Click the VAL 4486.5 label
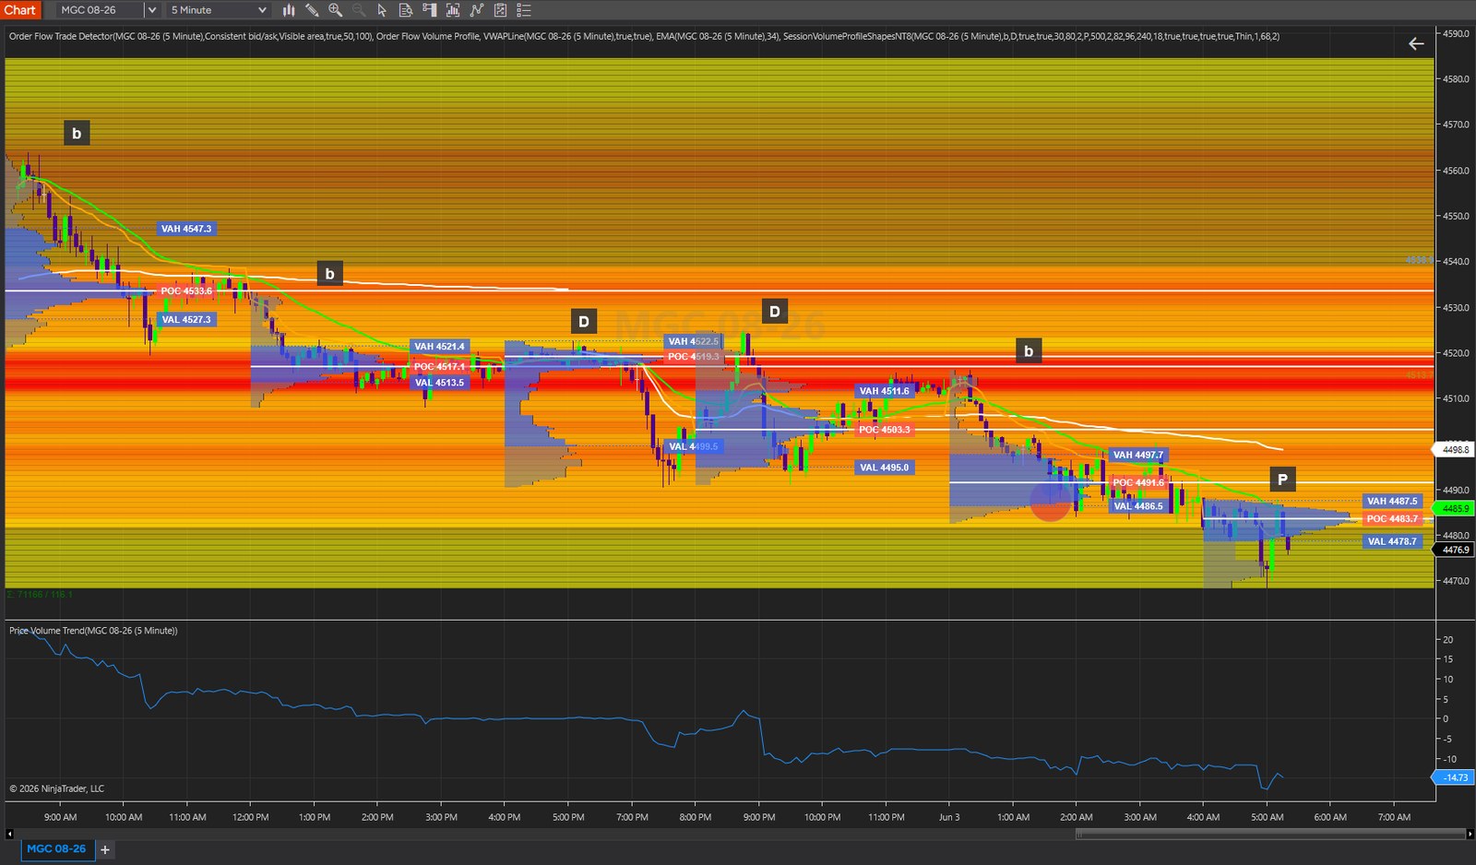Viewport: 1476px width, 865px height. 1138,506
